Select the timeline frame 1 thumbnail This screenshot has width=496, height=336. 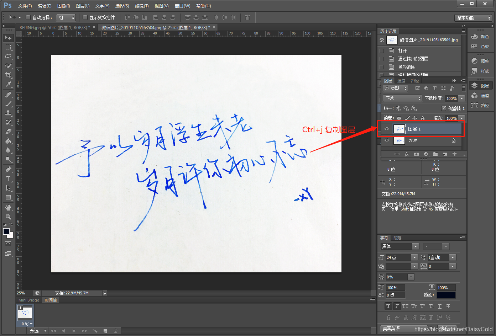[25, 313]
